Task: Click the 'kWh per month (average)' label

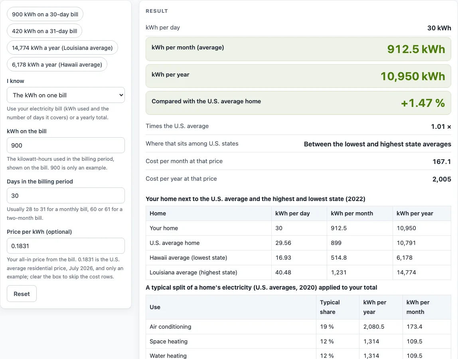Action: pyautogui.click(x=188, y=47)
